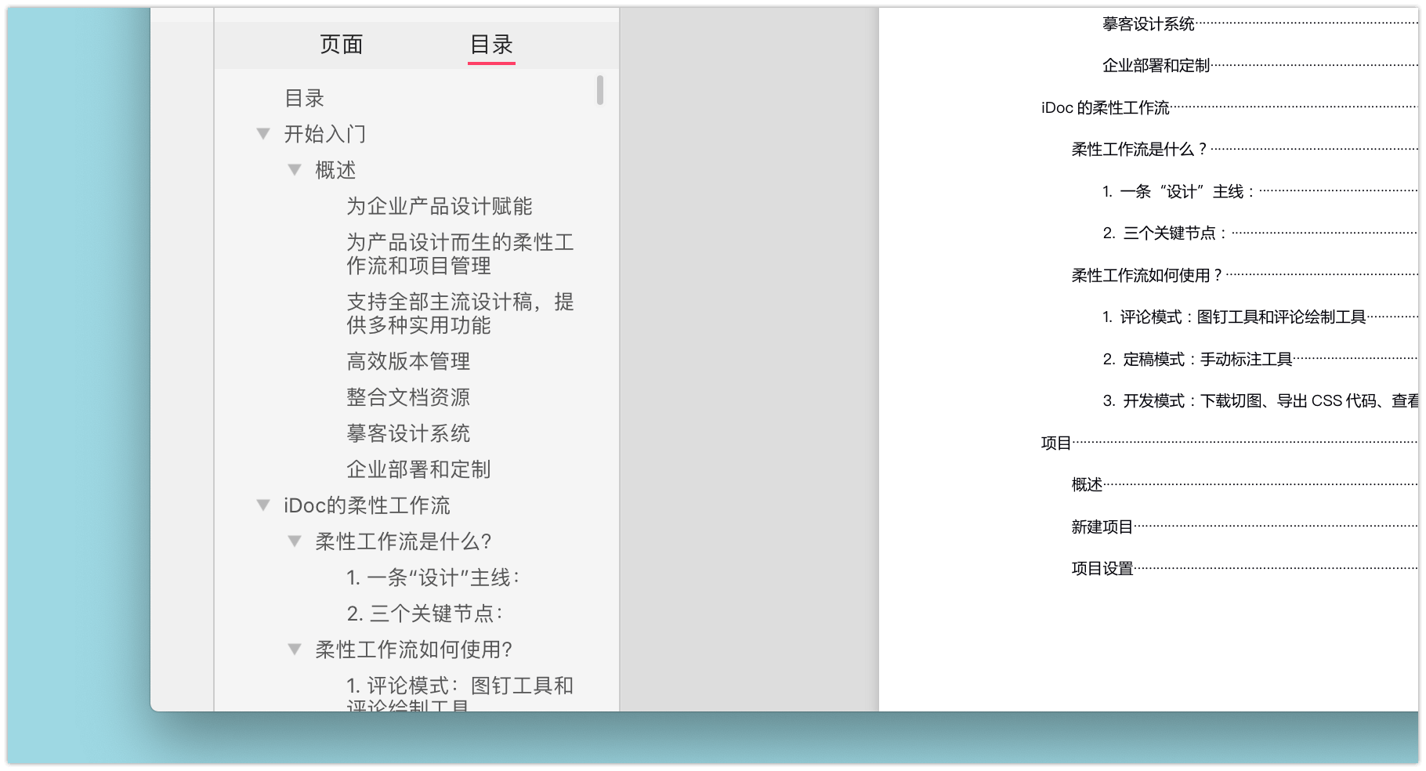This screenshot has width=1426, height=771.
Task: Collapse the 概述 disclosure triangle
Action: (x=295, y=168)
